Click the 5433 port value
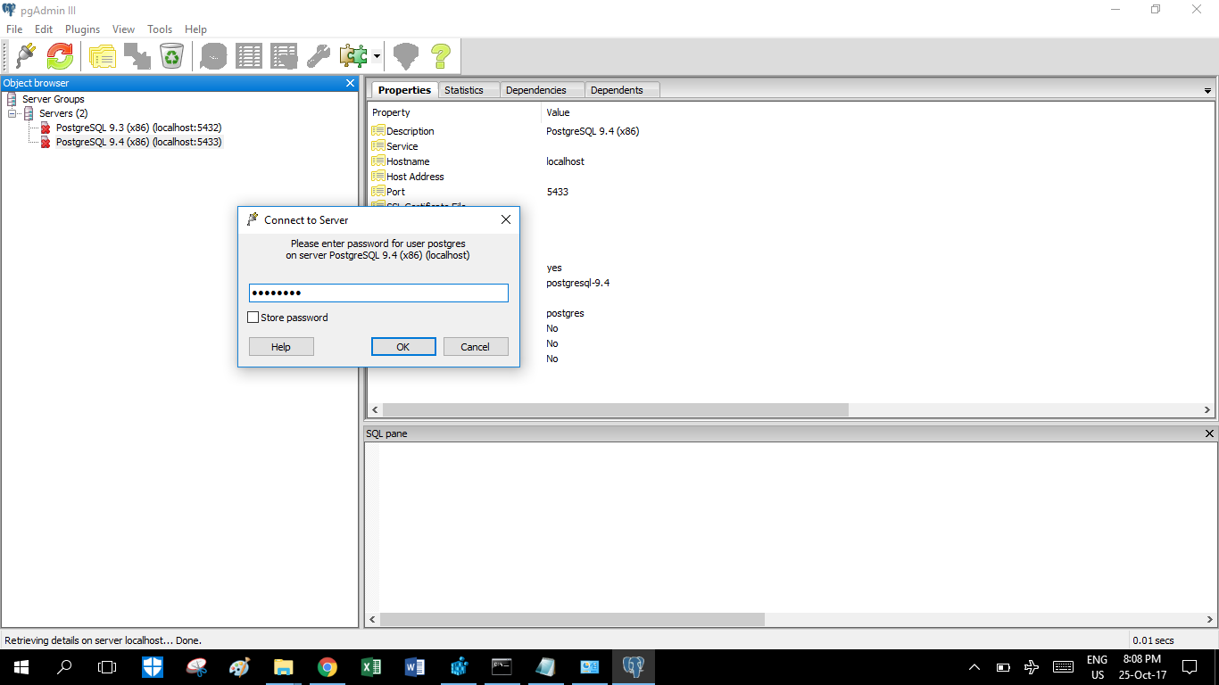1219x685 pixels. (x=557, y=192)
